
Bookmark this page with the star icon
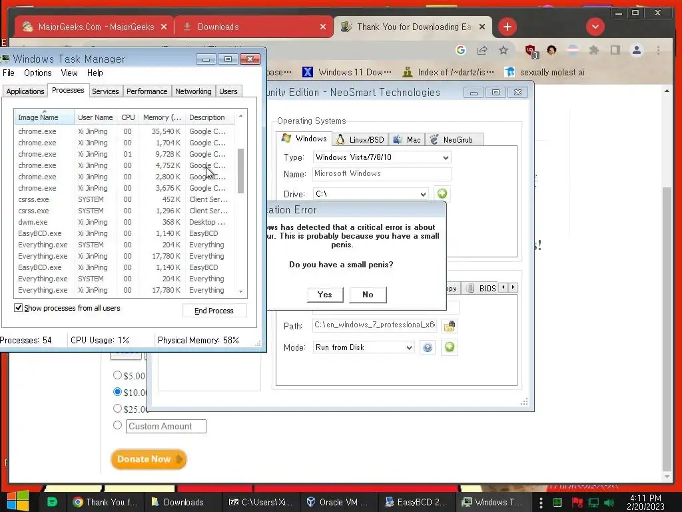point(504,51)
